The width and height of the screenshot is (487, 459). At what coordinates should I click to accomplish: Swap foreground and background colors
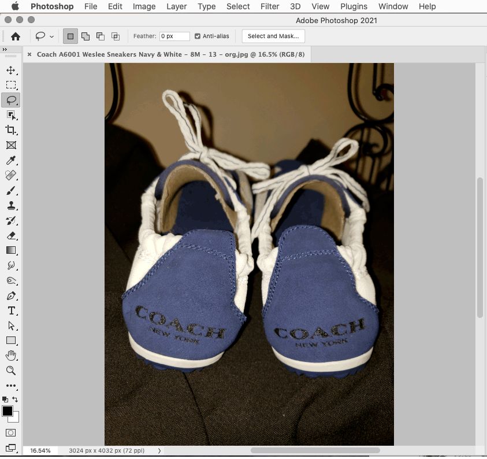pos(15,399)
